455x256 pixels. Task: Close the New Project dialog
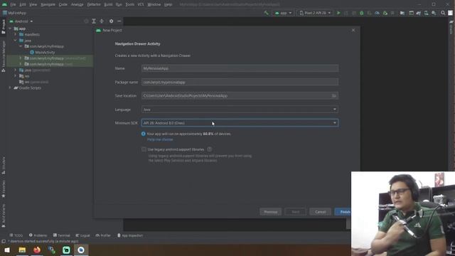(x=353, y=30)
